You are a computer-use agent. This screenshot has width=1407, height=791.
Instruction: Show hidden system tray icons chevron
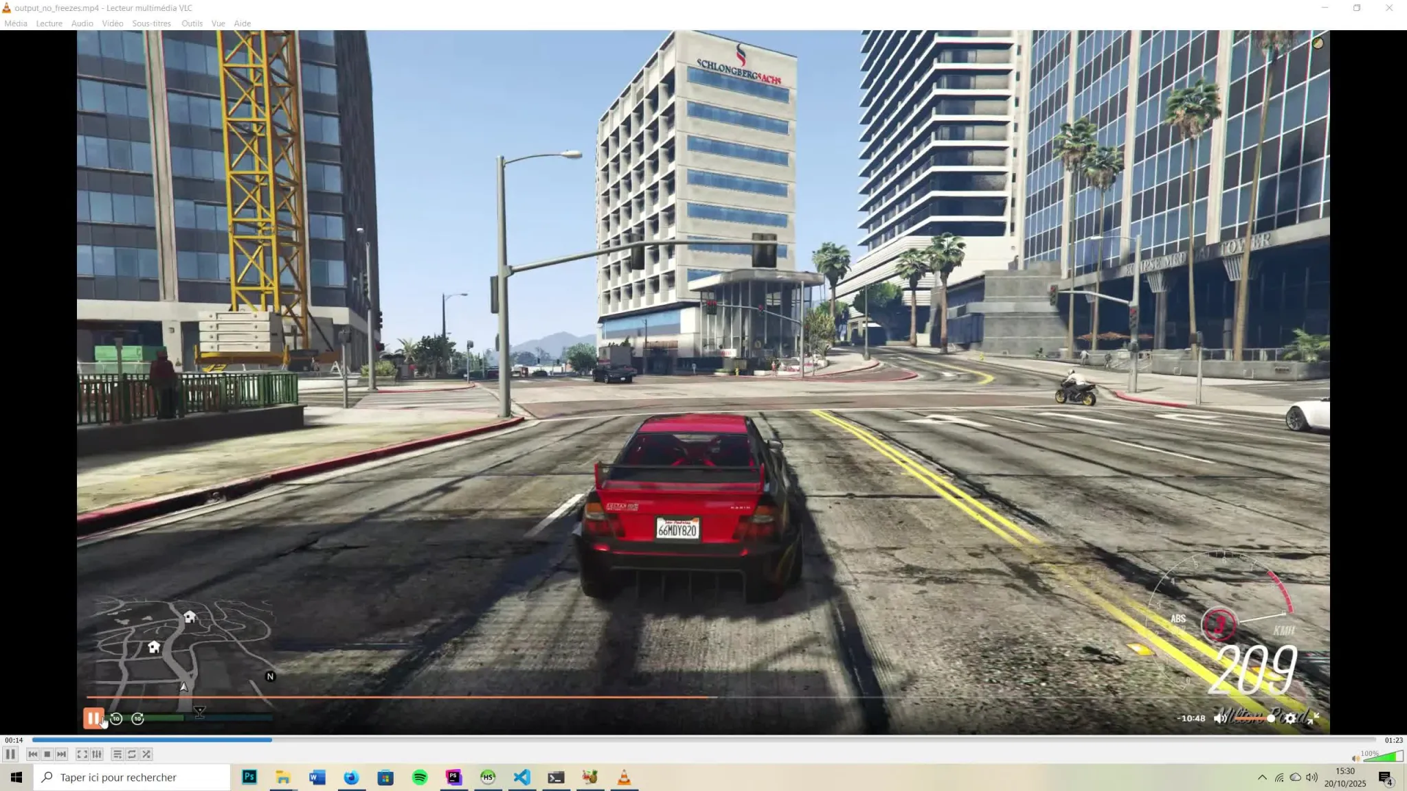point(1262,777)
